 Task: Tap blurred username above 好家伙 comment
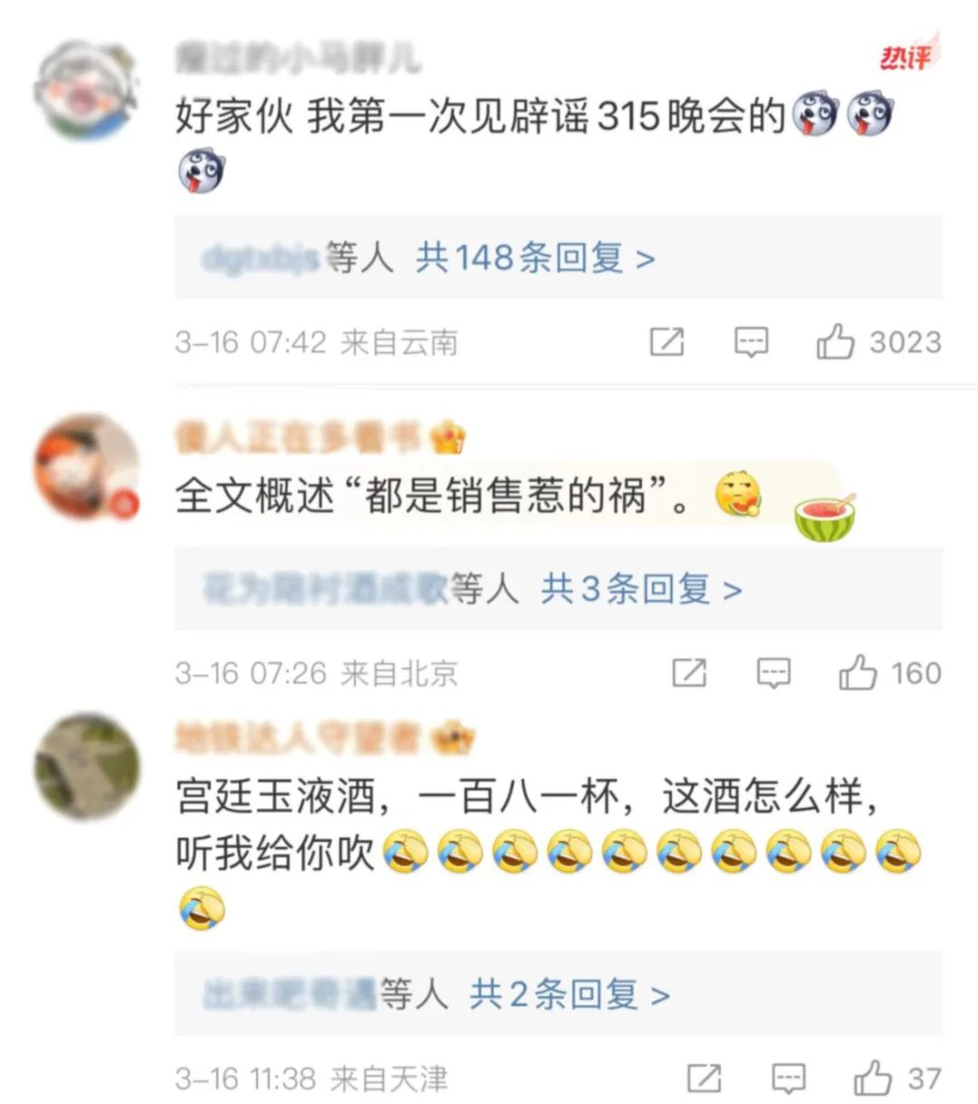(297, 59)
